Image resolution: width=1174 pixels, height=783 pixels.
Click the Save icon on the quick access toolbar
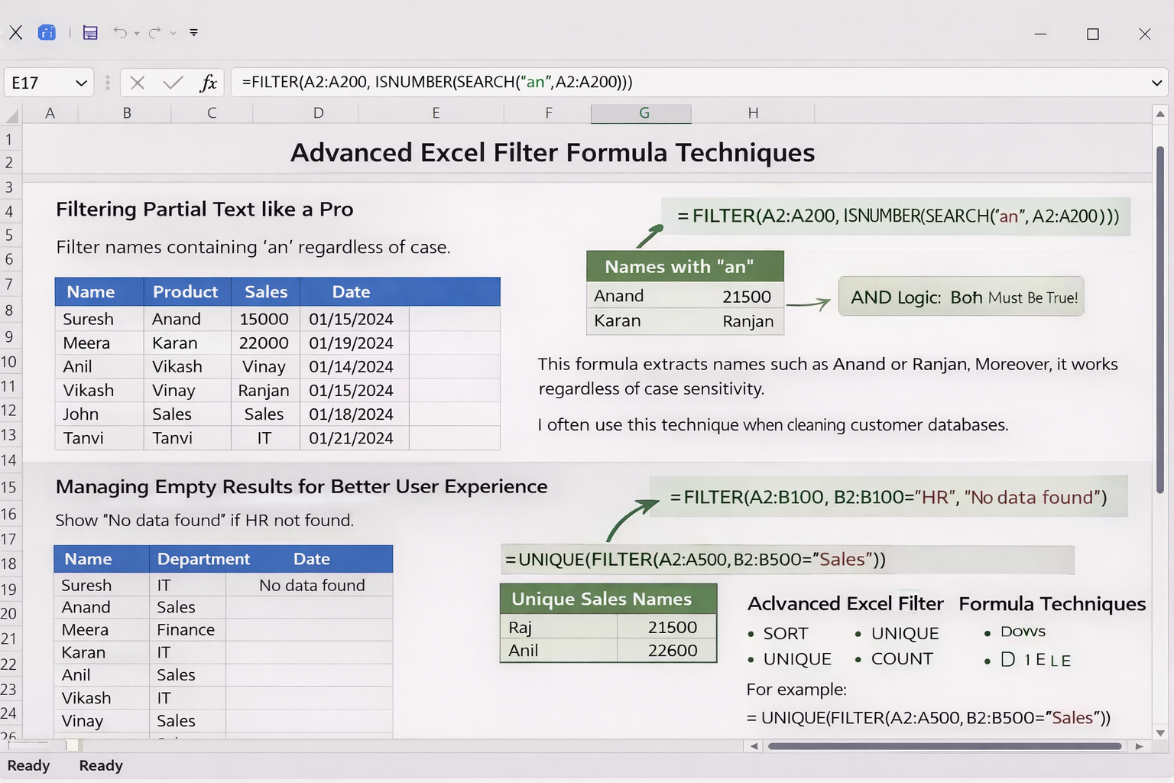89,32
